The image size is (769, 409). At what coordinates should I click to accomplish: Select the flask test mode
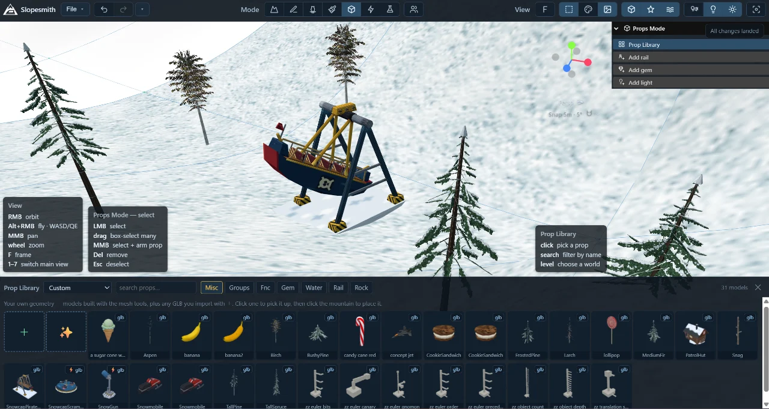click(x=389, y=10)
